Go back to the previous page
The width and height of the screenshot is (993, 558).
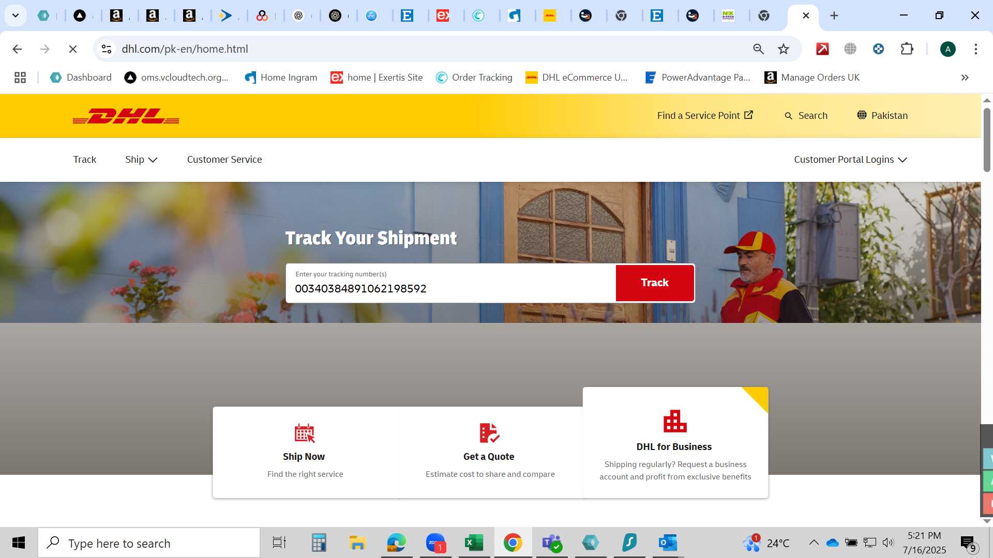[x=17, y=49]
